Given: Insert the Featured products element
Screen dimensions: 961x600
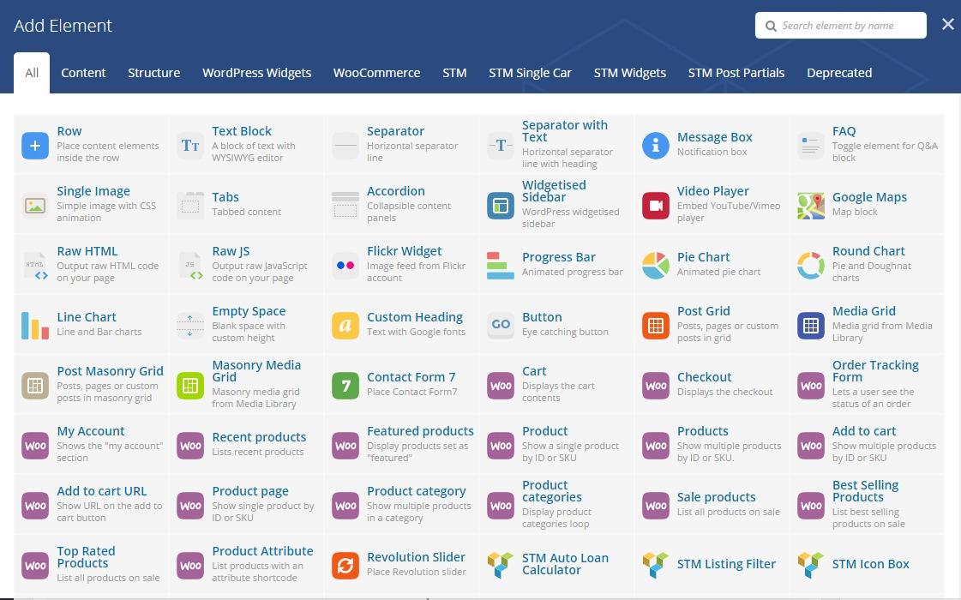Looking at the screenshot, I should tap(401, 444).
